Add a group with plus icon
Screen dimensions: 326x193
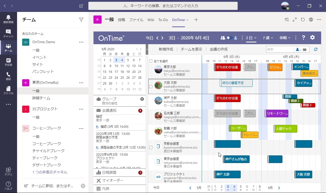tap(142, 99)
